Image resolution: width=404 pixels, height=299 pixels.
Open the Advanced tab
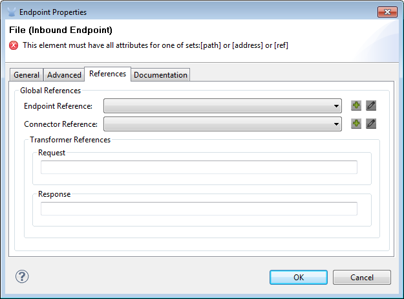pos(65,75)
